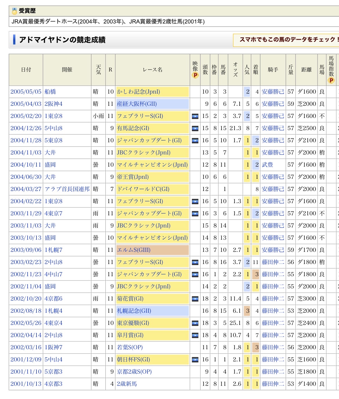
Task: Open the 2歳新馬 debut race link
Action: 127,384
